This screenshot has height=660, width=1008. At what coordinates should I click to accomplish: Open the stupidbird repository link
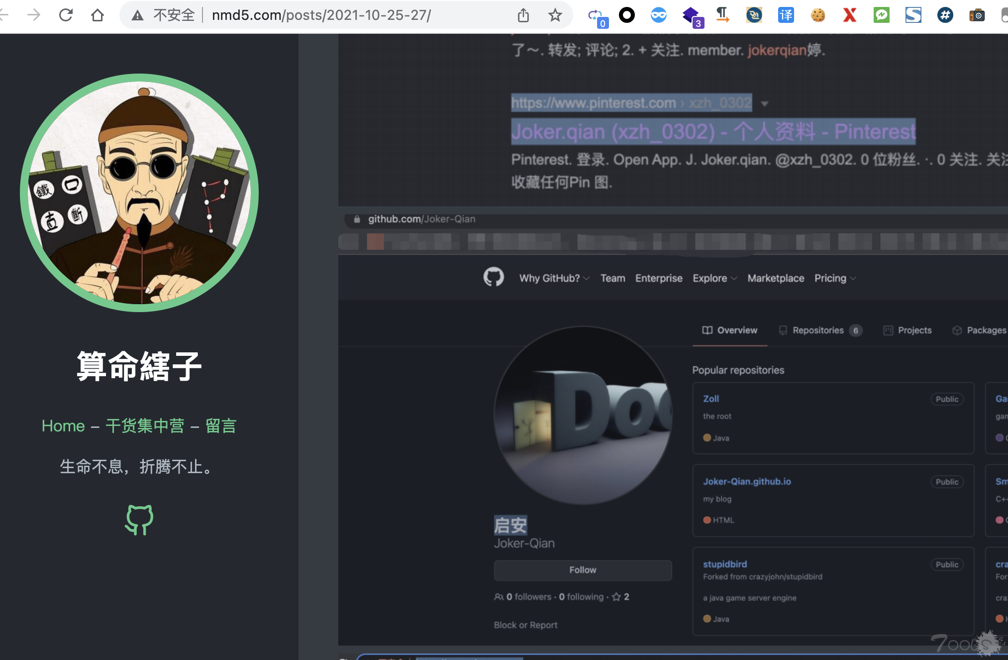tap(725, 564)
